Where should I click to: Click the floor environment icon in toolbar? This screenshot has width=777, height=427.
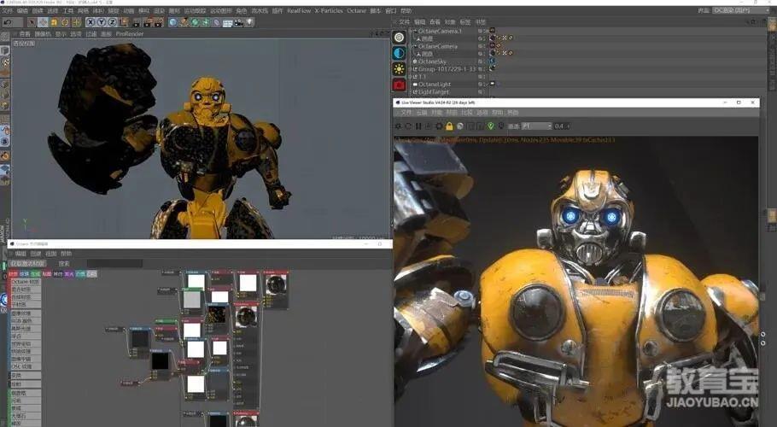tap(228, 22)
